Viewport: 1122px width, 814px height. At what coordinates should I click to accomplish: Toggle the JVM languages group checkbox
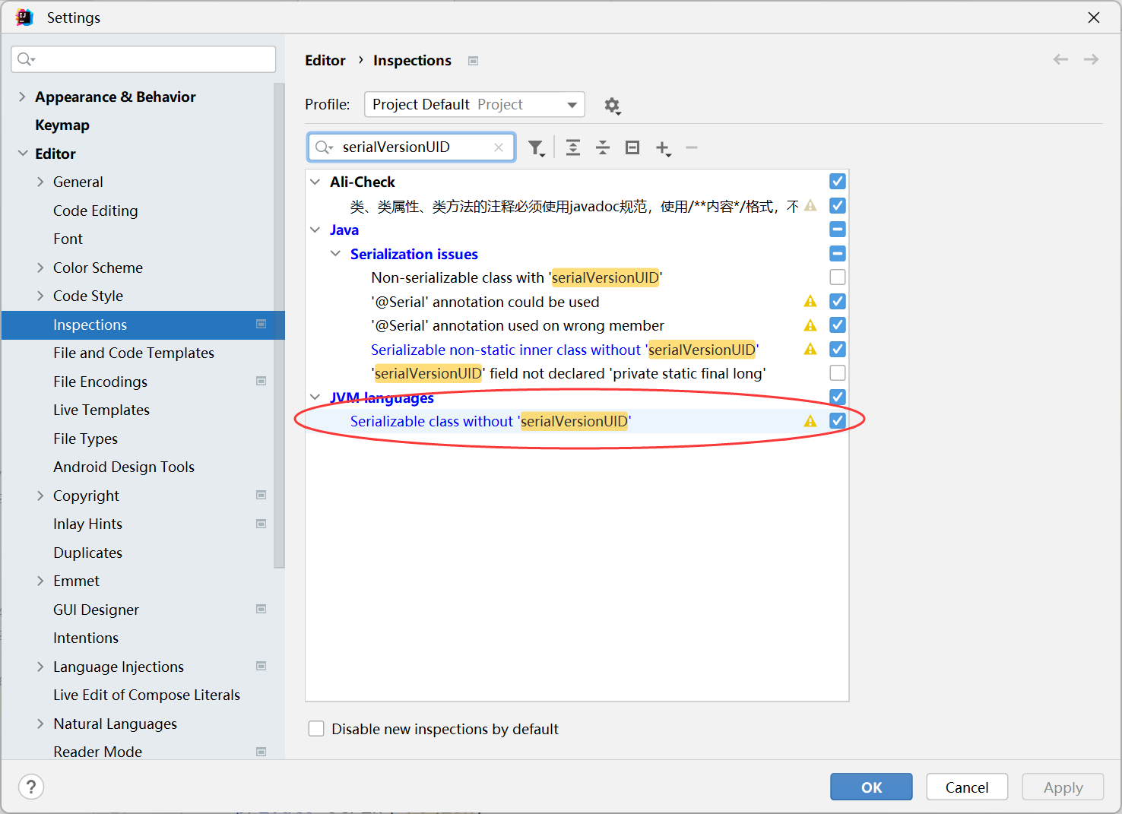coord(838,397)
